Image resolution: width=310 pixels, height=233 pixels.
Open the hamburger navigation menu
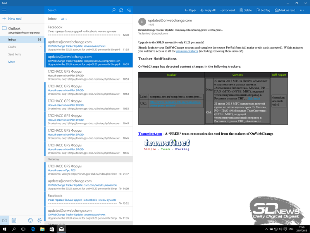[x=4, y=10]
